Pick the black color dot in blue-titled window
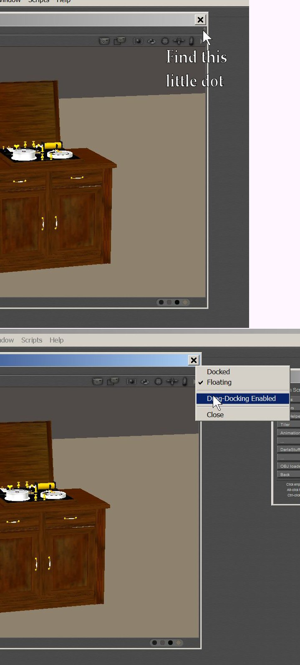The image size is (300, 665). (x=170, y=642)
